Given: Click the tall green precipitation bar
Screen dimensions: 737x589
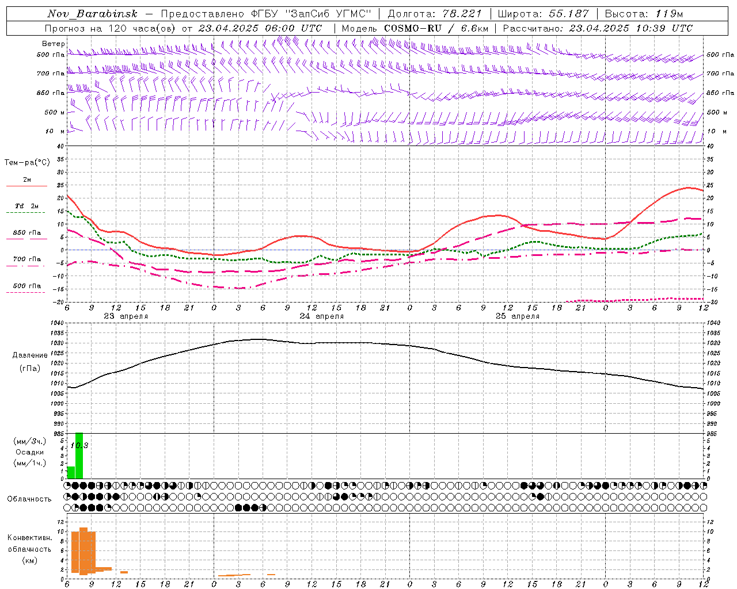Looking at the screenshot, I should 79,456.
